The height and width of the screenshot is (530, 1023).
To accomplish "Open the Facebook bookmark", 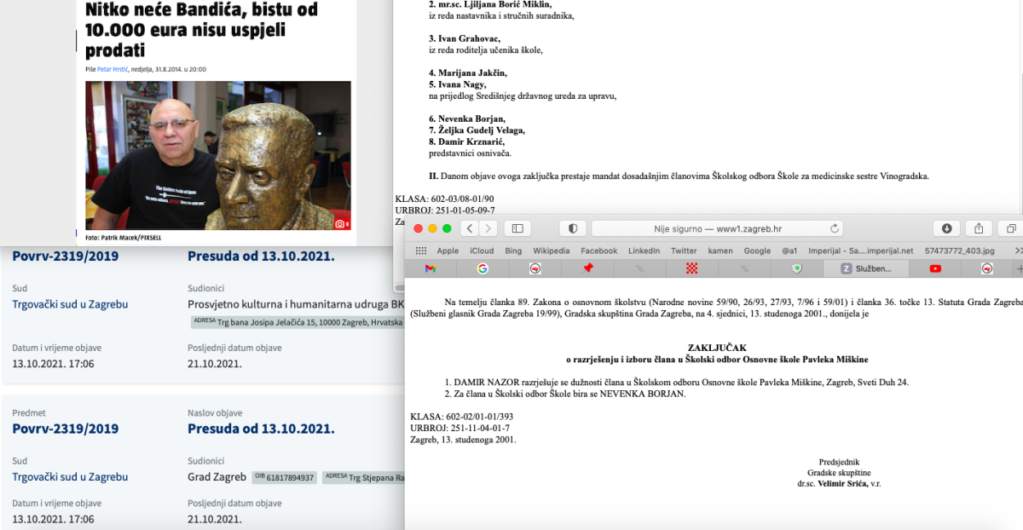I will click(598, 251).
